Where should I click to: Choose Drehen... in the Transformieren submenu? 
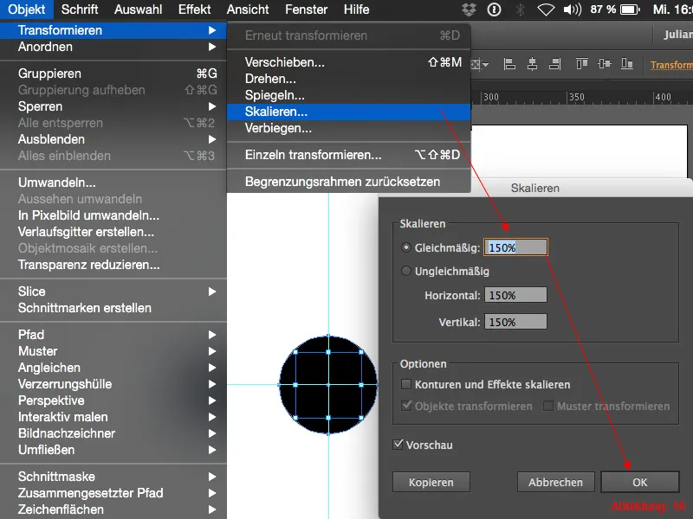tap(349, 79)
